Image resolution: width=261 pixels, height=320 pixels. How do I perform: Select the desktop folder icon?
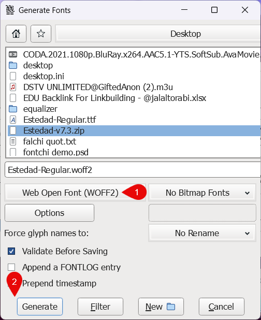point(13,65)
